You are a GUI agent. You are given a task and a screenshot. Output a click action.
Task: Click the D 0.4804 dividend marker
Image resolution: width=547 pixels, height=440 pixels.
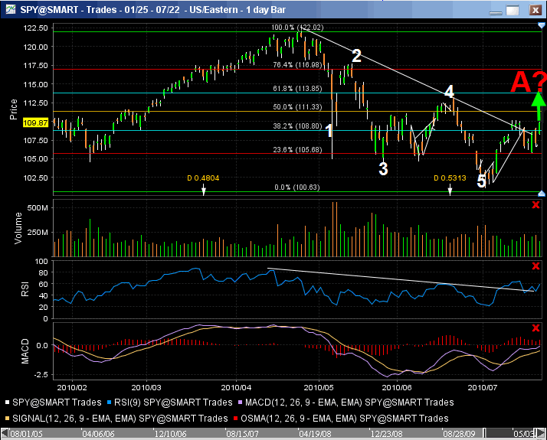[203, 178]
